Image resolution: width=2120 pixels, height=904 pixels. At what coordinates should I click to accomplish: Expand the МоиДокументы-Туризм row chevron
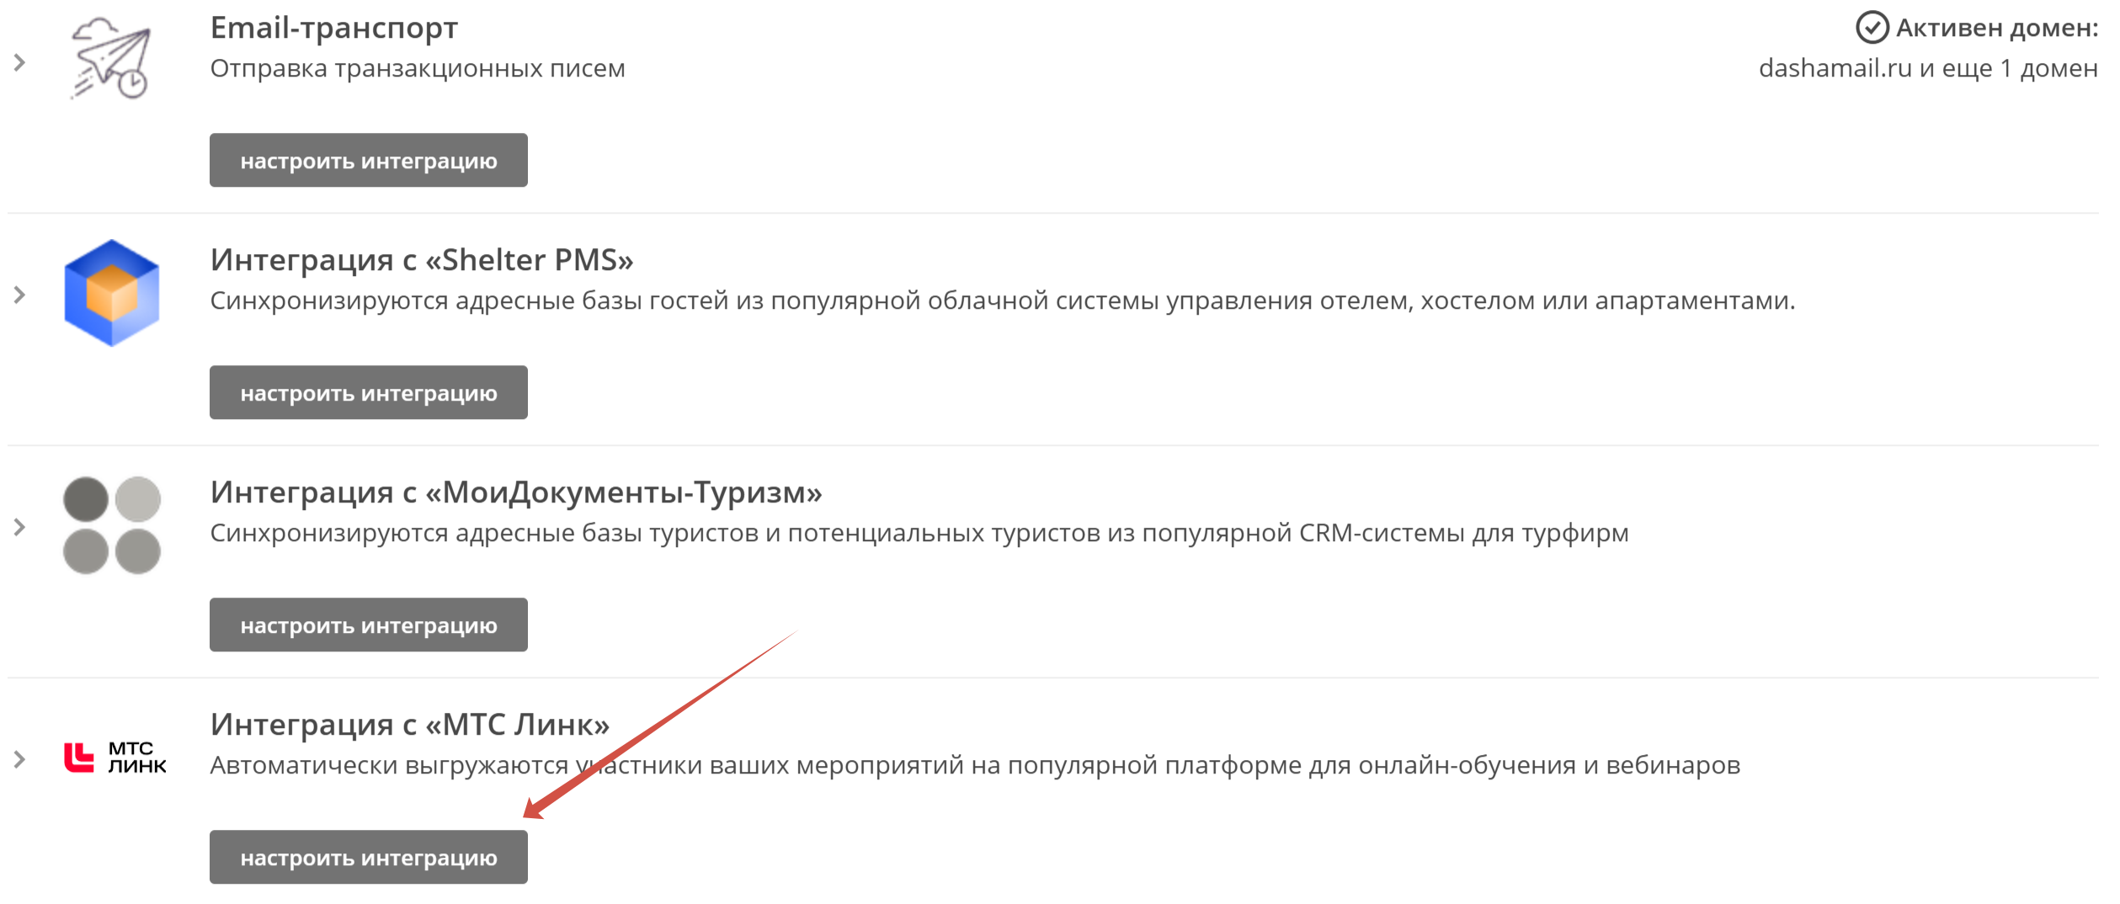[19, 527]
